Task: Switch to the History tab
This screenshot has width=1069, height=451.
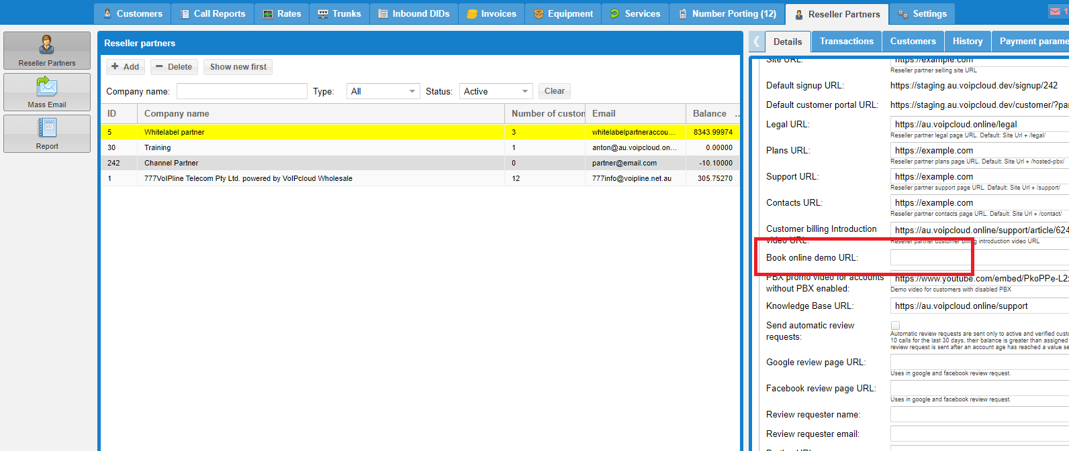Action: (x=967, y=42)
